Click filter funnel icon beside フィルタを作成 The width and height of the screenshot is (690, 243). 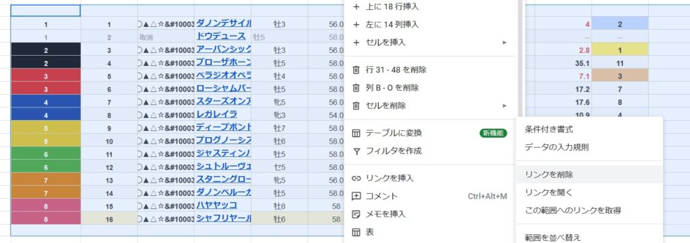(x=356, y=151)
